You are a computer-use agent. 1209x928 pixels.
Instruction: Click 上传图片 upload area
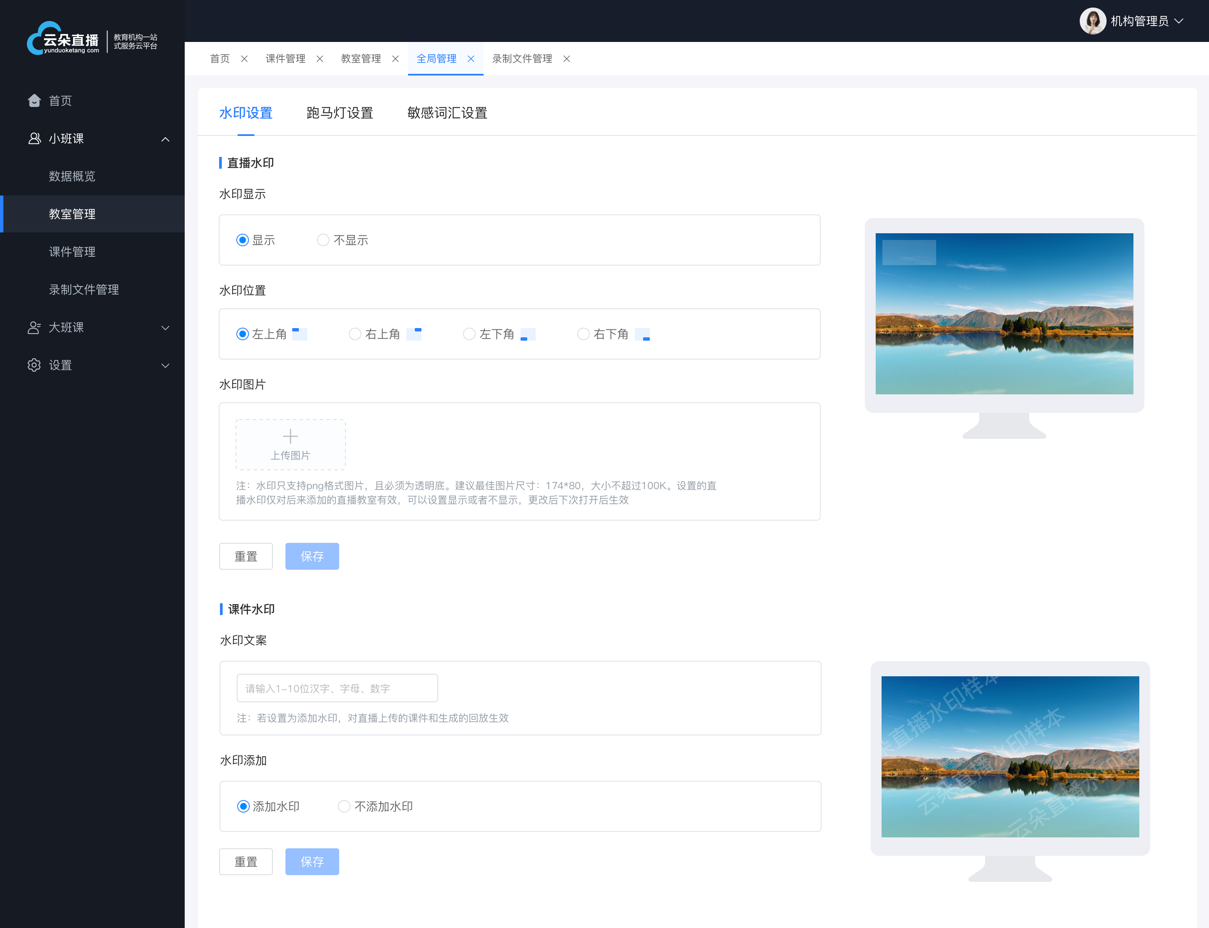(x=290, y=443)
